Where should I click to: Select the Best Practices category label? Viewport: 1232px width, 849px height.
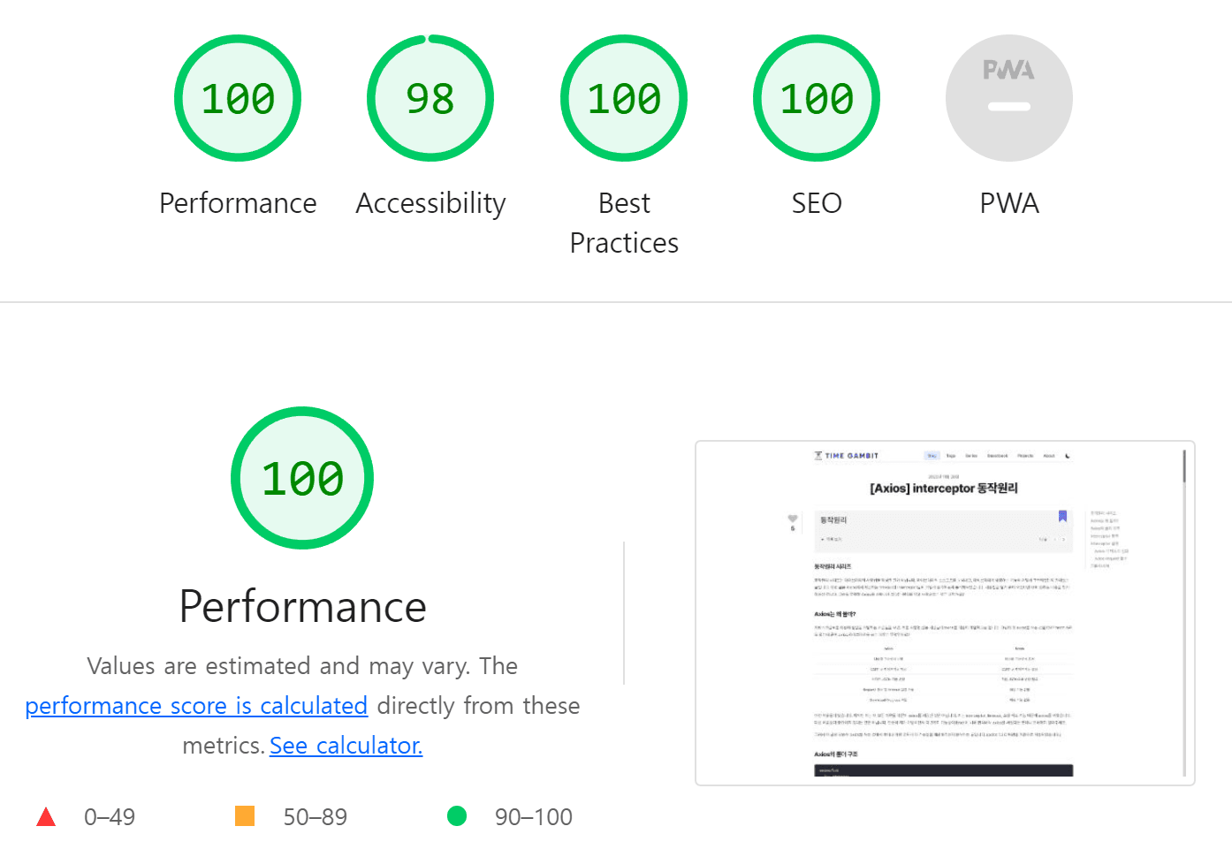[624, 223]
